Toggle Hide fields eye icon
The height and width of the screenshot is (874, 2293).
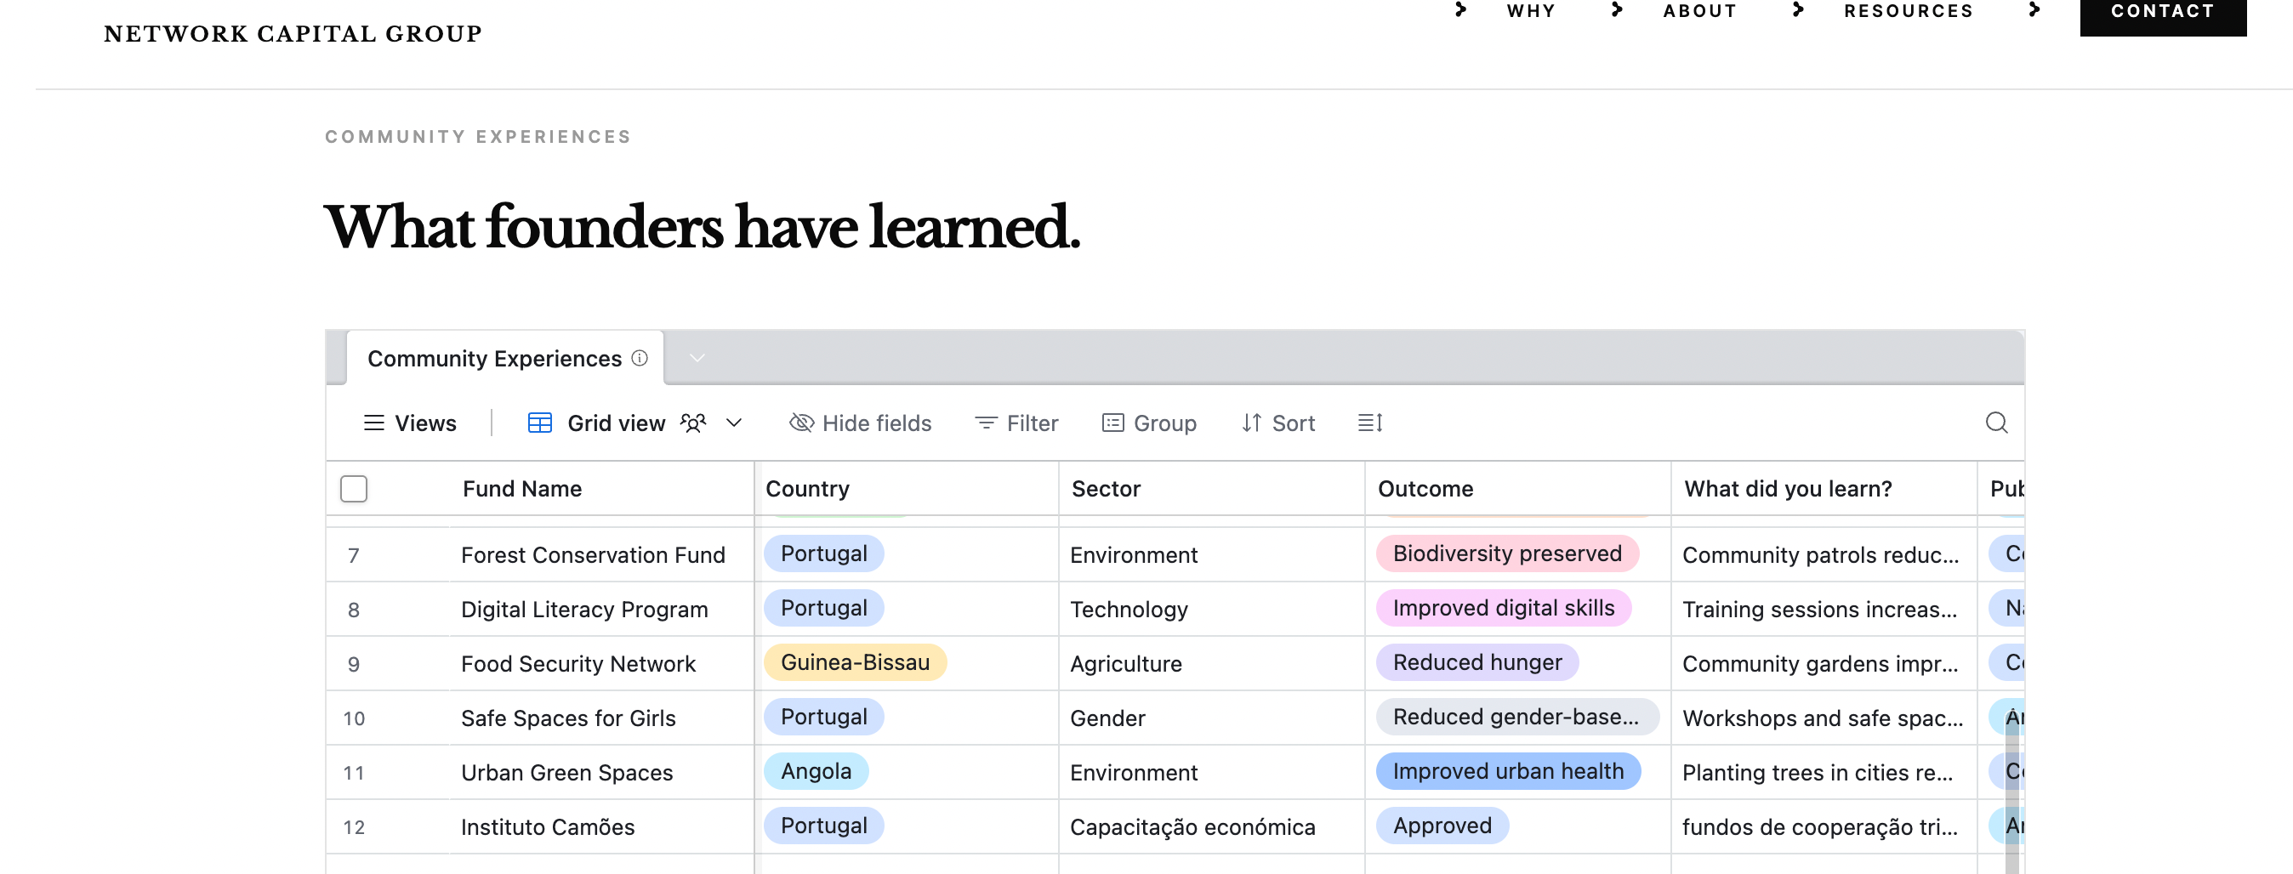(x=801, y=423)
